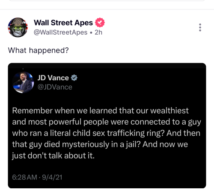
Task: Open the post via the 2h timestamp
Action: pos(98,32)
